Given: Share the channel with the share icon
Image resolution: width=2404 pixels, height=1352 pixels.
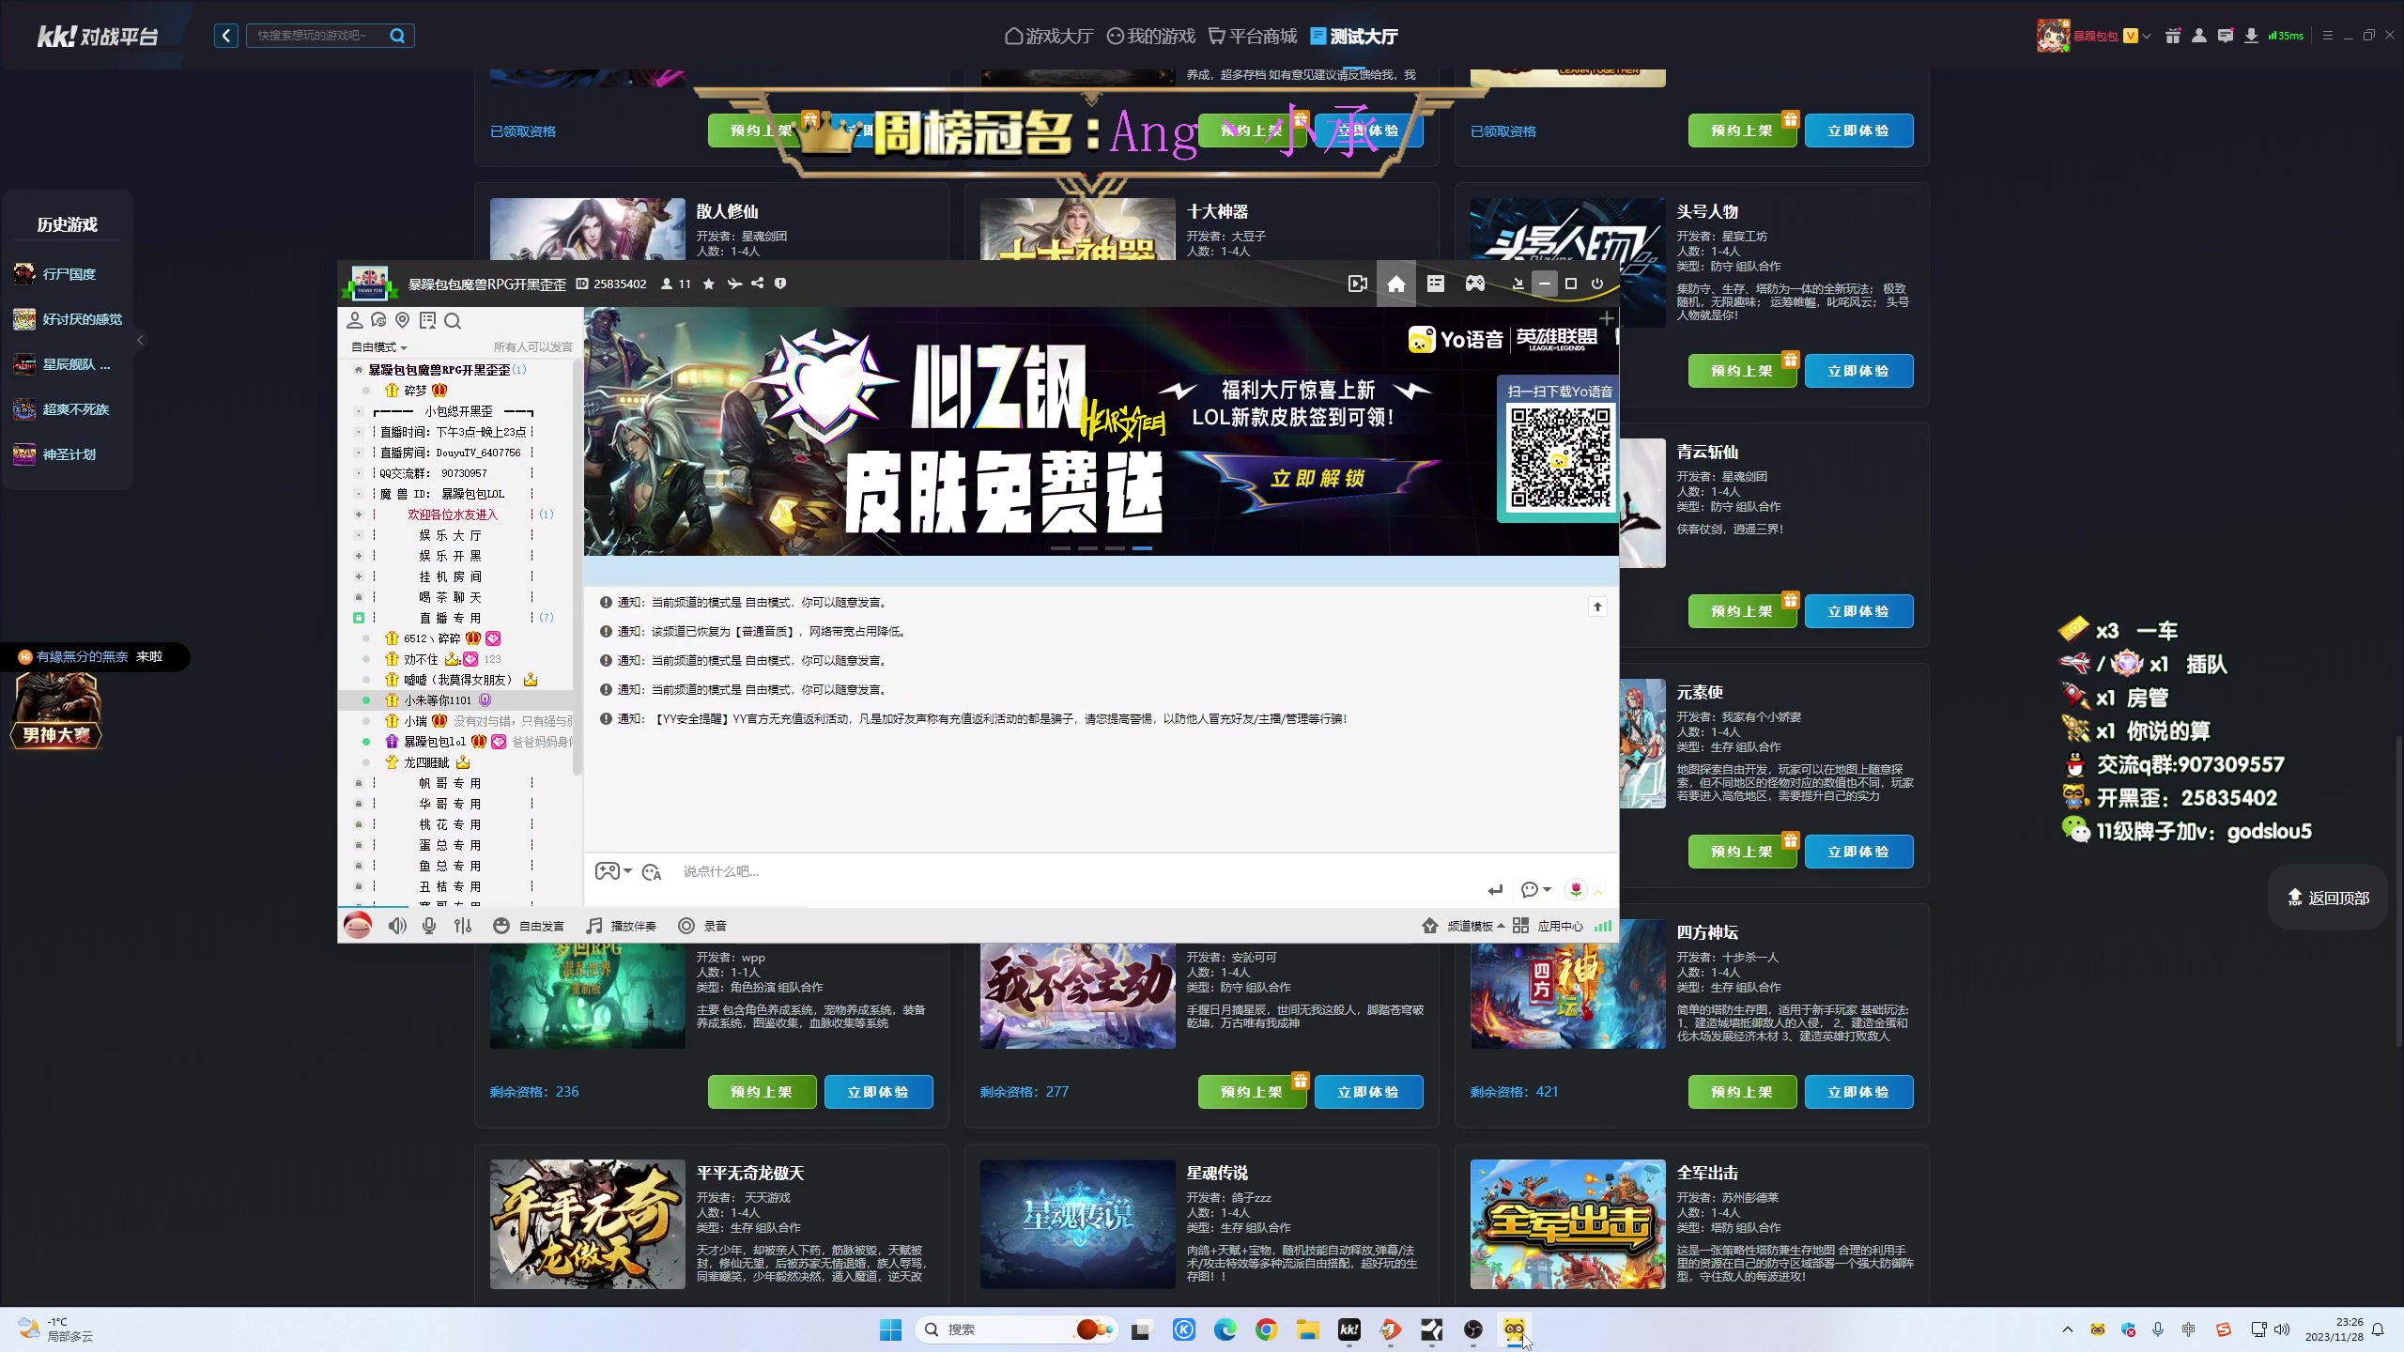Looking at the screenshot, I should coord(757,284).
